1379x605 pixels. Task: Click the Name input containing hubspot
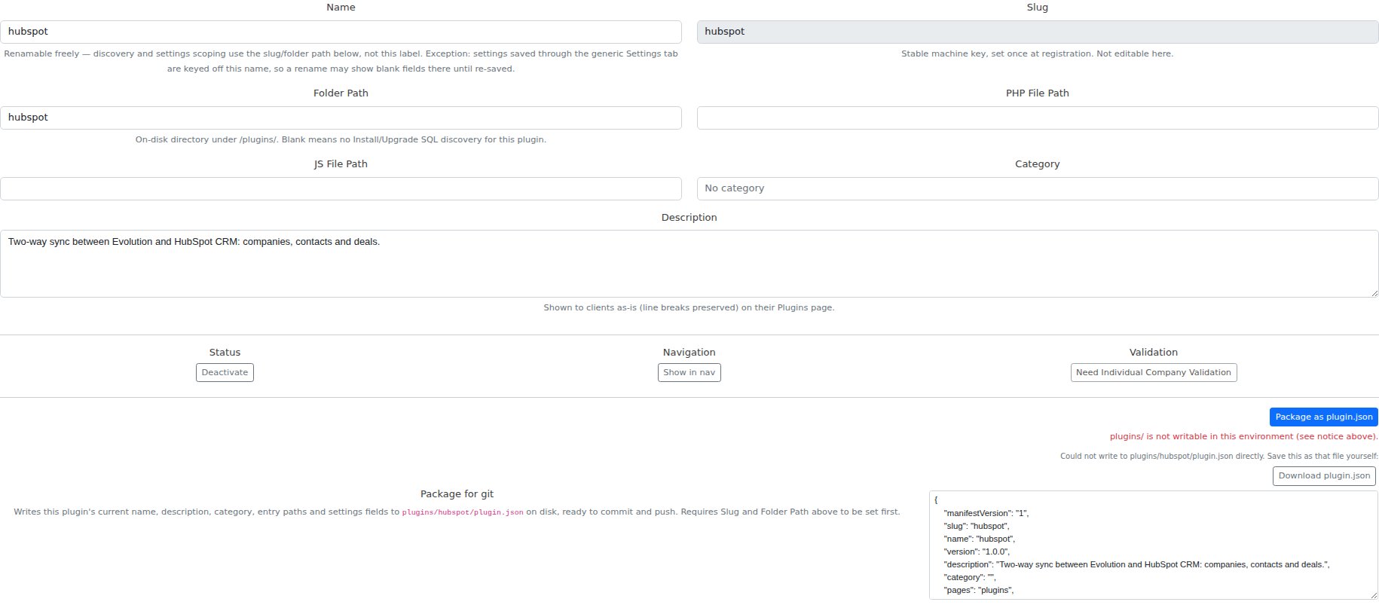(x=341, y=32)
